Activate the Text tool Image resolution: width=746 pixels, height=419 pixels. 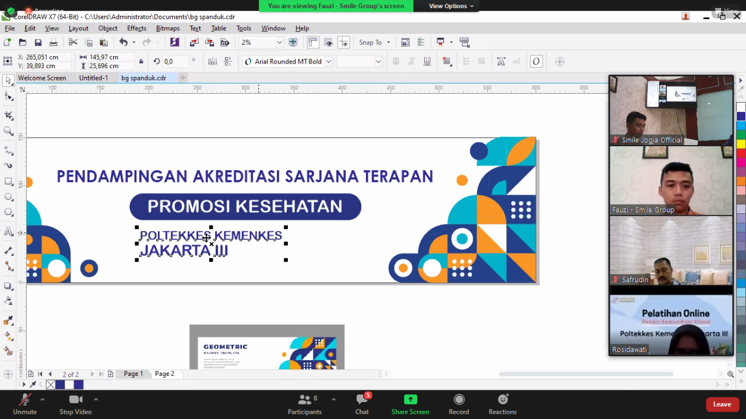tap(9, 232)
